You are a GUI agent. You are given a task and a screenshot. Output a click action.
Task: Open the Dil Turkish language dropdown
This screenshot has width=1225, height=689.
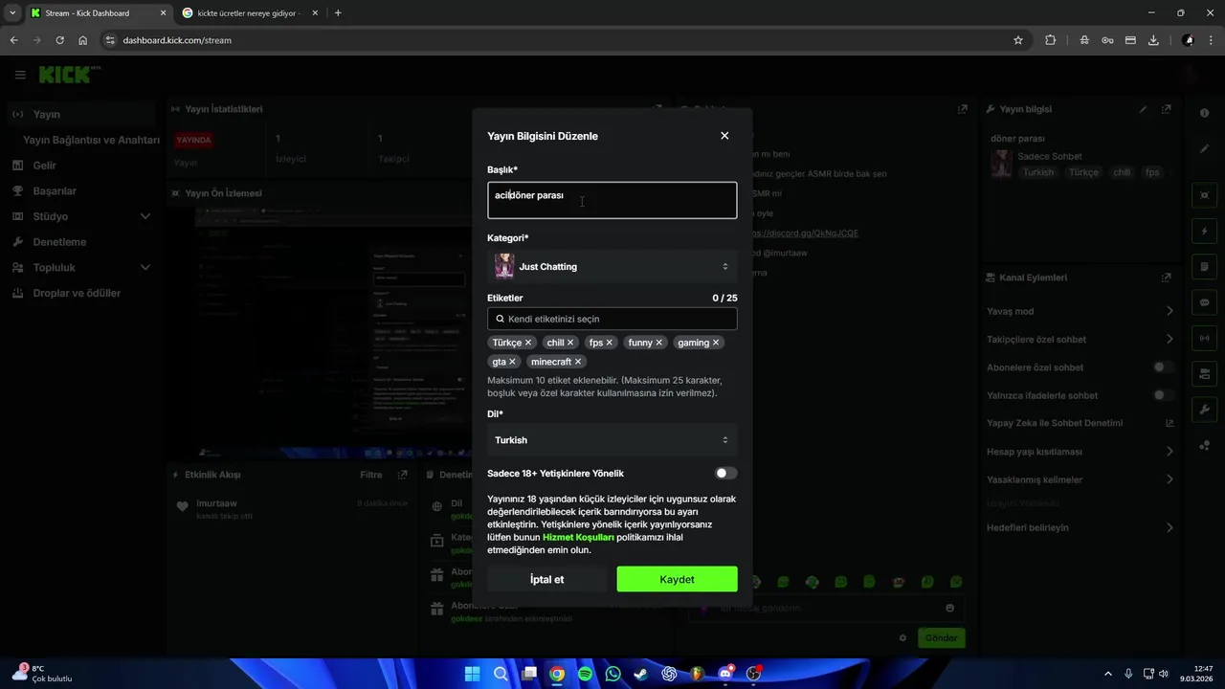tap(612, 440)
